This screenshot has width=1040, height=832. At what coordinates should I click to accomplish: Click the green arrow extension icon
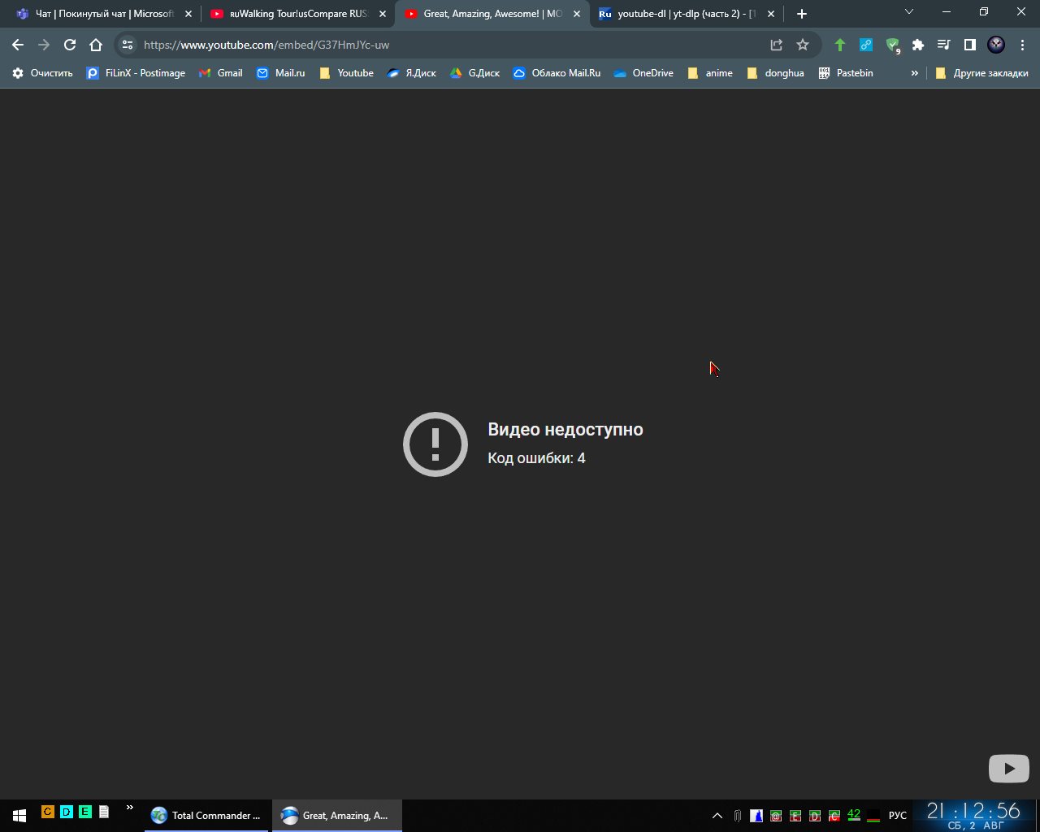pos(840,45)
